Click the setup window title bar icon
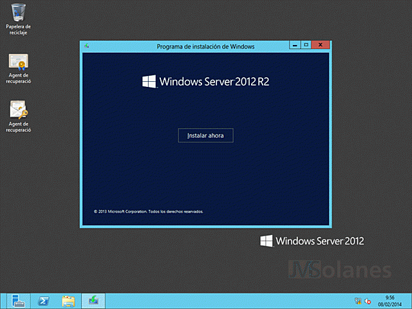 click(x=87, y=46)
